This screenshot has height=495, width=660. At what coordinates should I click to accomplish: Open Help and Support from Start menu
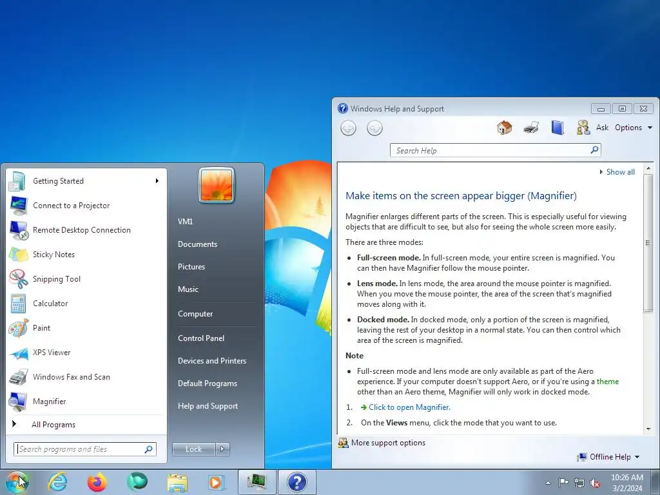(x=208, y=406)
